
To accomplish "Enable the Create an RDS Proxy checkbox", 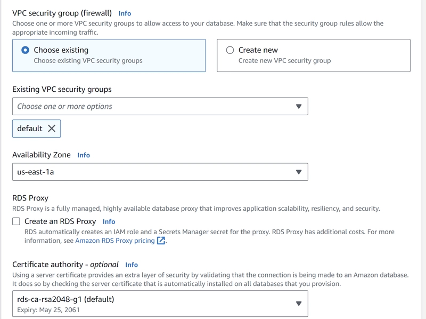I will (17, 221).
